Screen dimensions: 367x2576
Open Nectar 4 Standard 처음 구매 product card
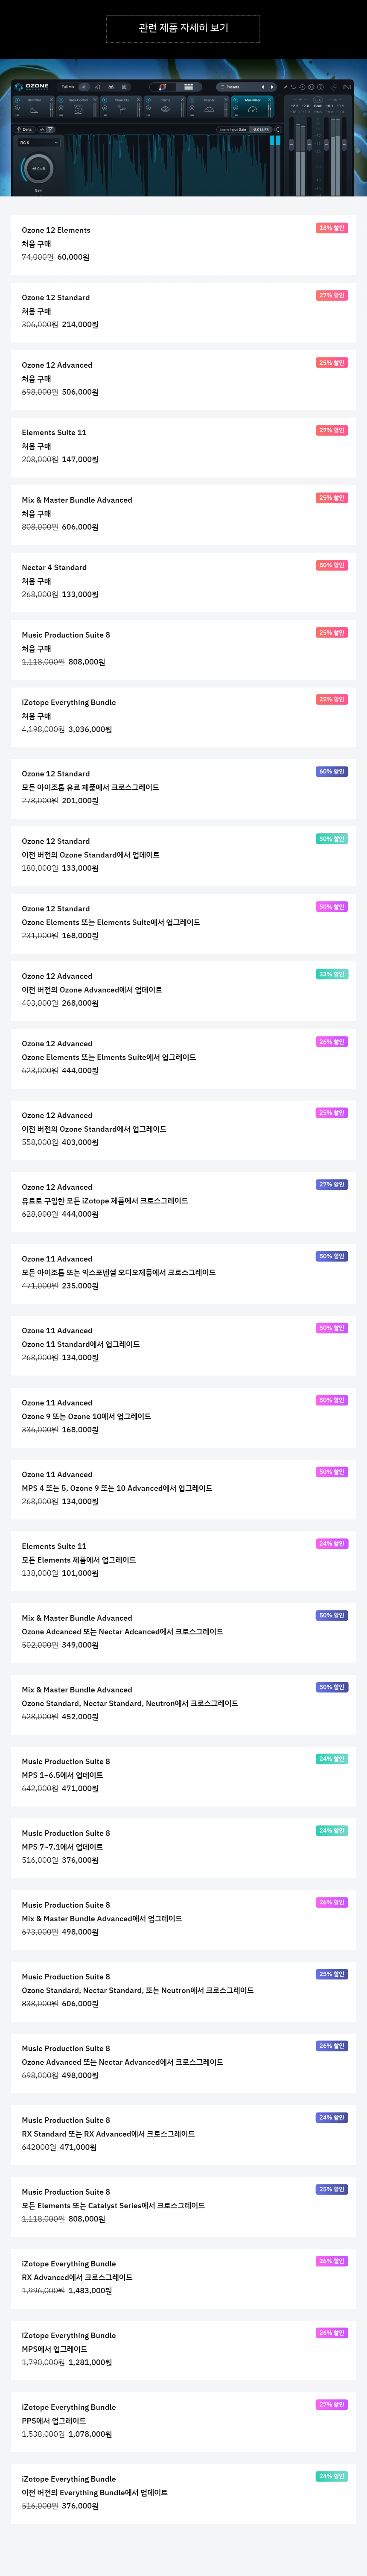[x=183, y=581]
